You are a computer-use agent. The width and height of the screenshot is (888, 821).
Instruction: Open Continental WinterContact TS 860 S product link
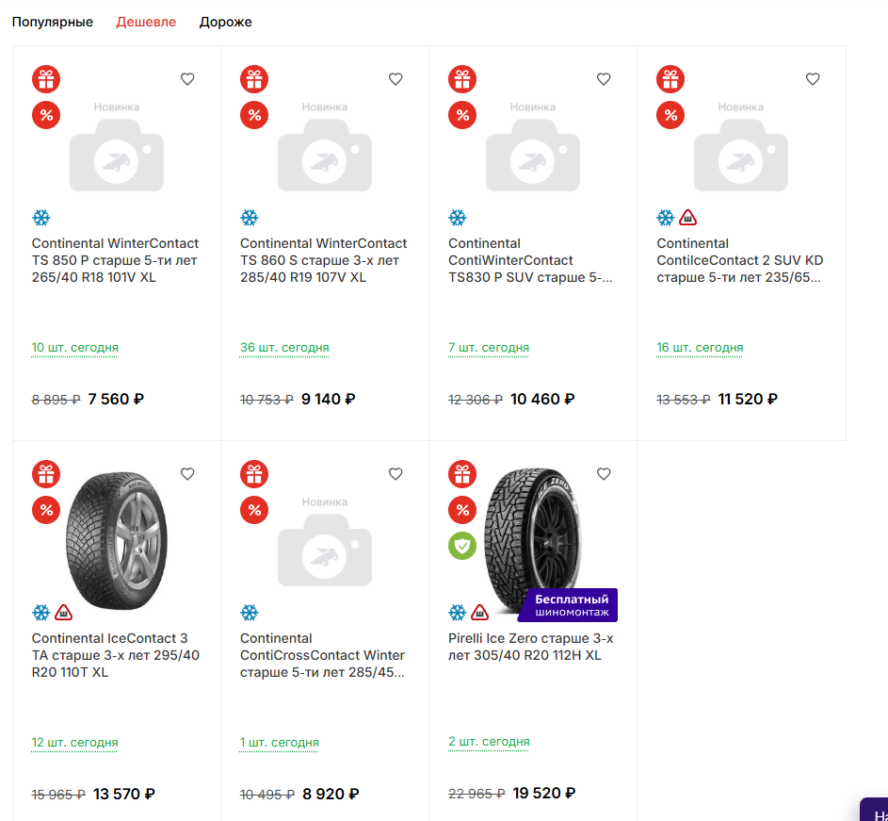pyautogui.click(x=323, y=260)
